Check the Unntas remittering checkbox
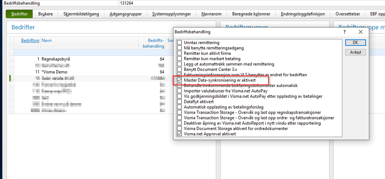Image resolution: width=385 pixels, height=179 pixels. 180,43
